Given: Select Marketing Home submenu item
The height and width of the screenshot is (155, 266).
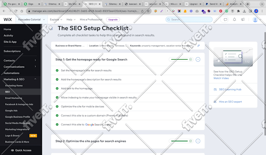Looking at the screenshot, I should point(14,85).
